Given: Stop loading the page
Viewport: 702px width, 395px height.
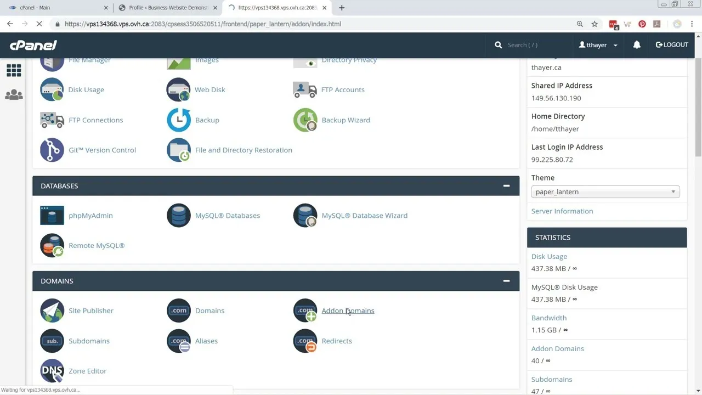Looking at the screenshot, I should [x=39, y=24].
